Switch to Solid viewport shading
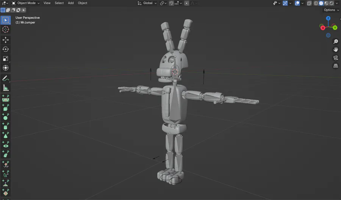Image resolution: width=341 pixels, height=200 pixels. (321, 3)
